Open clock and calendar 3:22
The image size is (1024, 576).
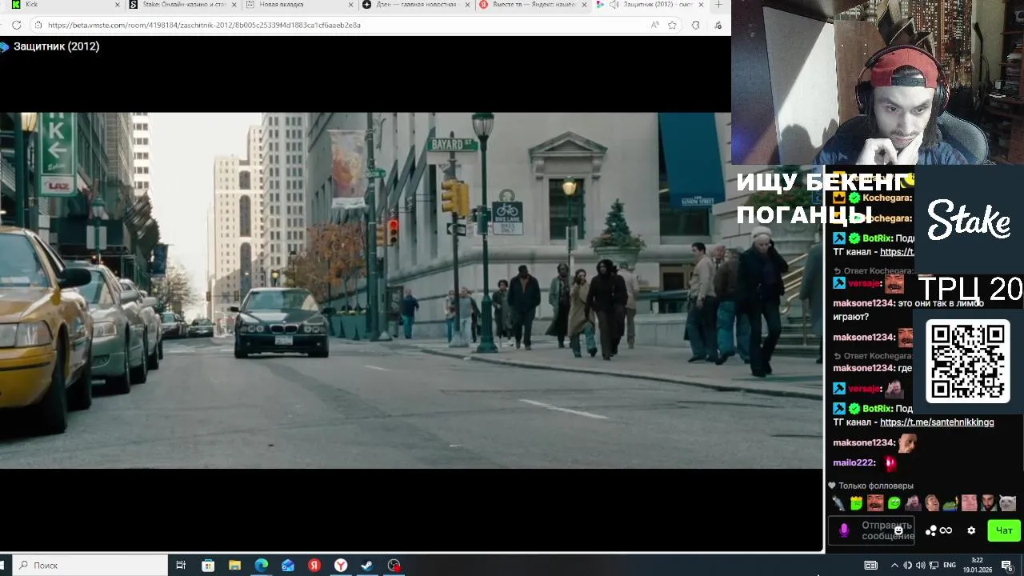click(977, 565)
